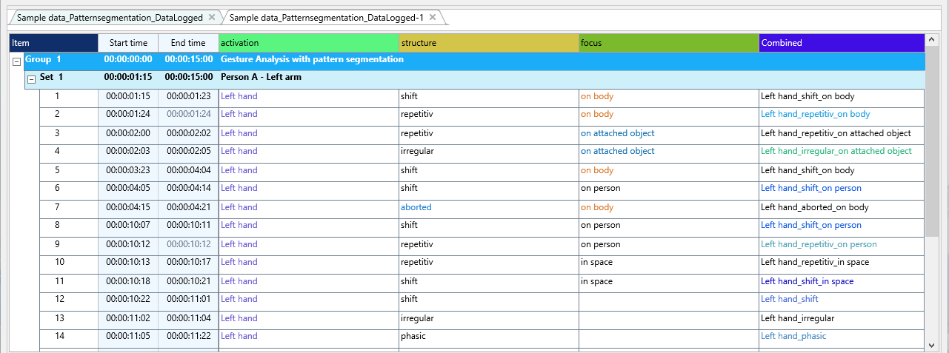Click 'on body' focus in row 5
The height and width of the screenshot is (353, 949).
[x=597, y=170]
